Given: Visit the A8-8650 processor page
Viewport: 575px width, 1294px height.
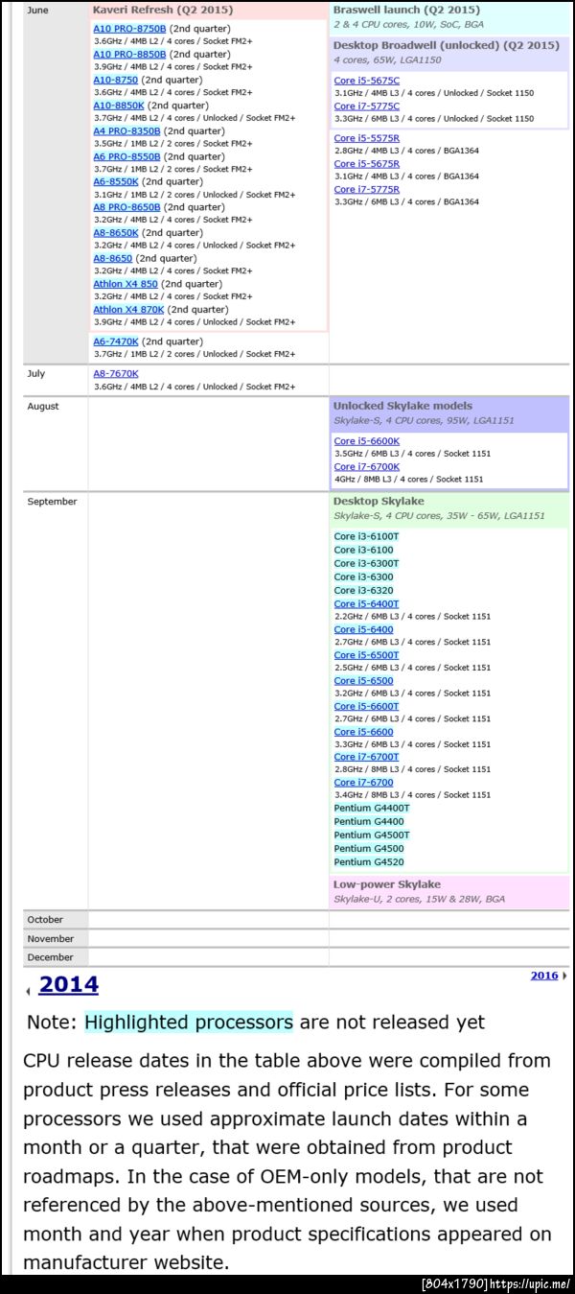Looking at the screenshot, I should [x=113, y=258].
